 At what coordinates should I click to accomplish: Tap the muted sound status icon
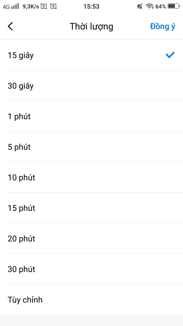pos(140,6)
